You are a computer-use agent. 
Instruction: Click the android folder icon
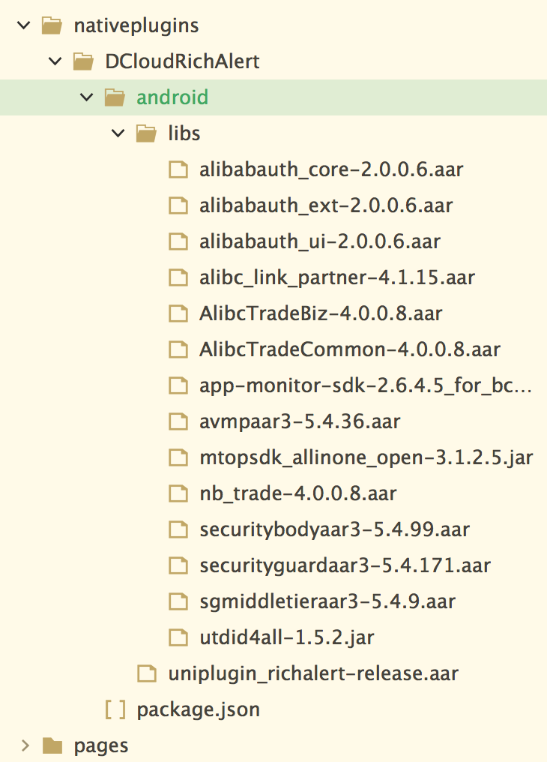(114, 97)
